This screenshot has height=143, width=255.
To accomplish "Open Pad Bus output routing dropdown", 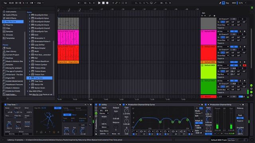I will (223, 74).
